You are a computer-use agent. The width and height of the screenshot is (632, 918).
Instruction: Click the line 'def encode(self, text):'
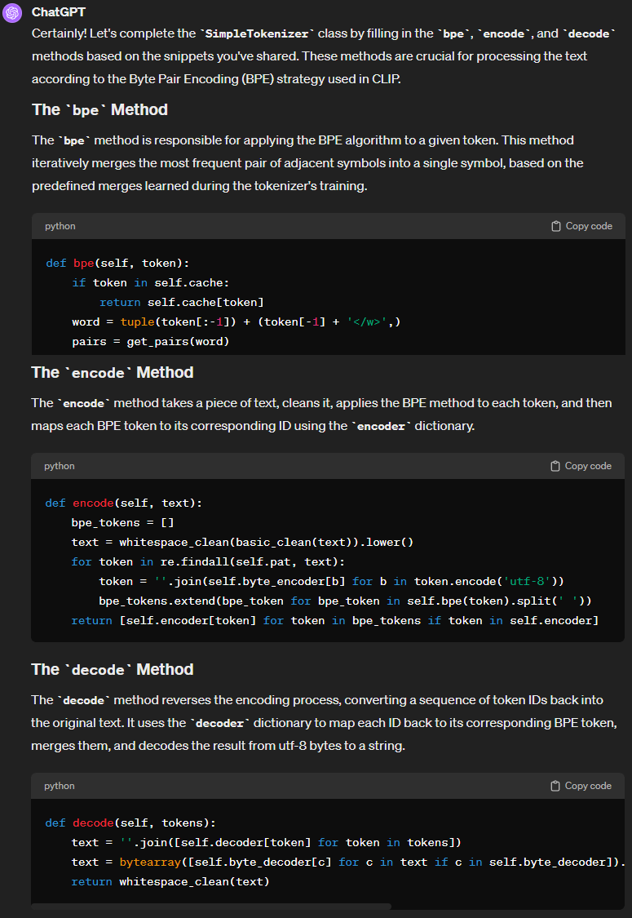pos(123,503)
